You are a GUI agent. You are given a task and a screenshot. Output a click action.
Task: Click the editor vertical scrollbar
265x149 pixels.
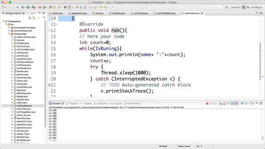(x=260, y=61)
